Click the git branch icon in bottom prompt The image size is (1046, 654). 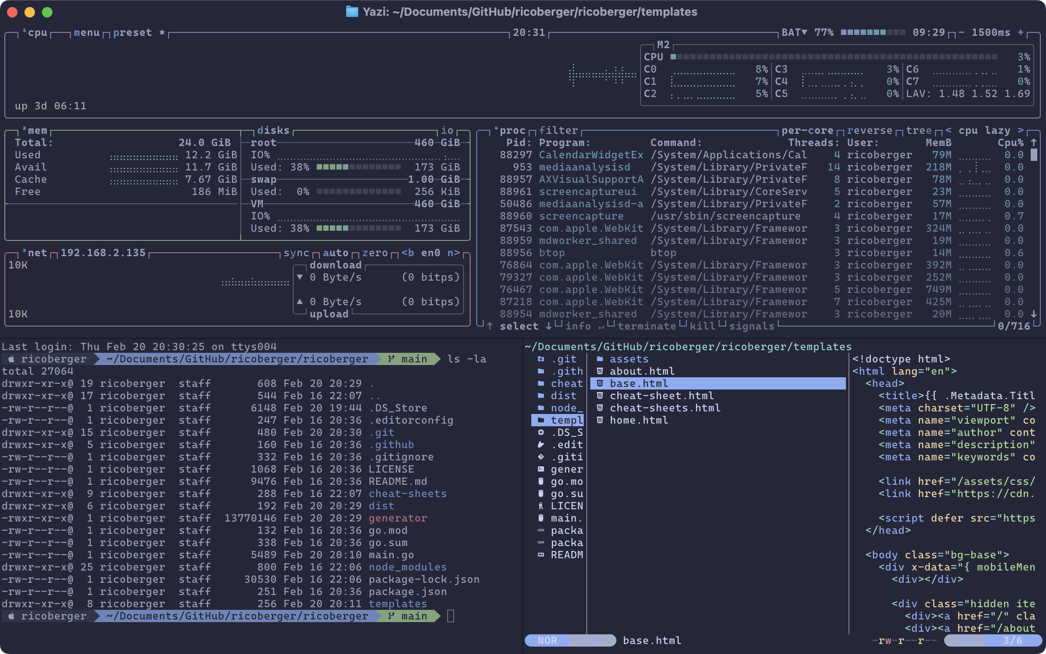click(391, 616)
